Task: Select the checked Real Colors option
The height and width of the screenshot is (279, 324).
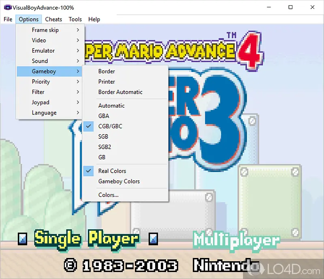Action: [x=112, y=171]
